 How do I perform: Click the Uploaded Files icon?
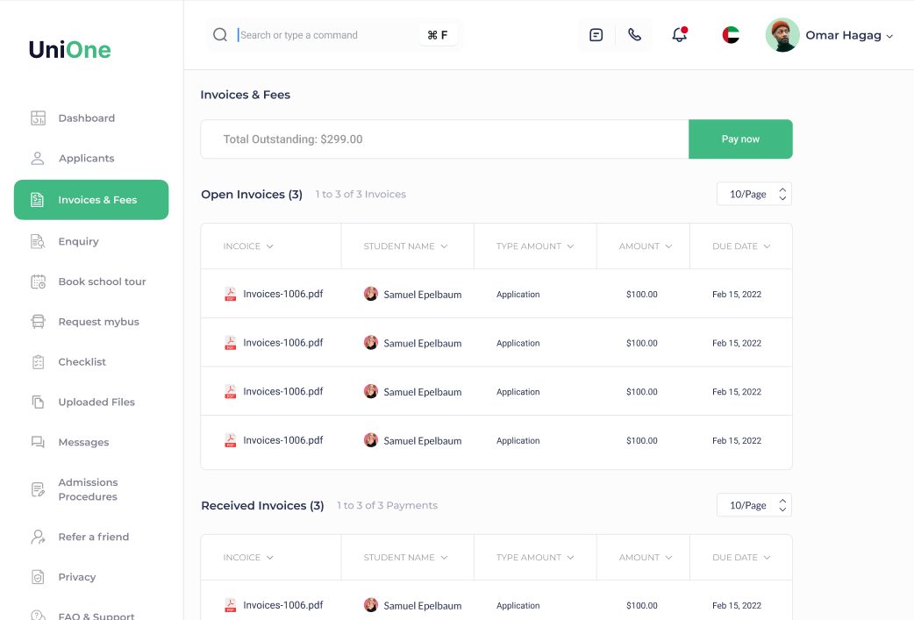(x=38, y=402)
